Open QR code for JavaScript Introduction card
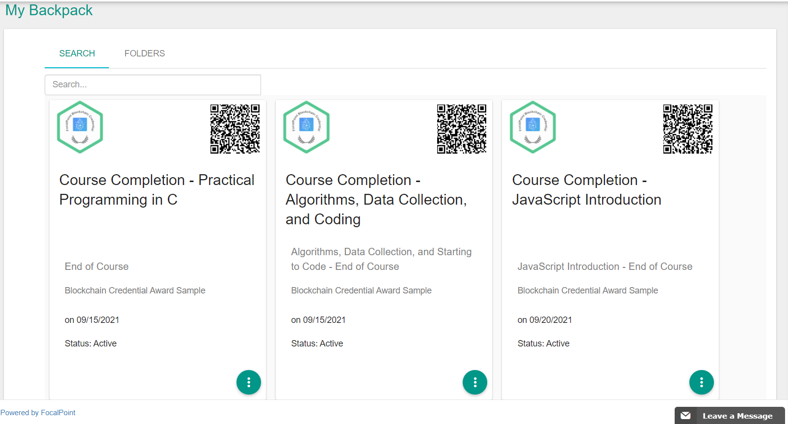 (x=687, y=129)
